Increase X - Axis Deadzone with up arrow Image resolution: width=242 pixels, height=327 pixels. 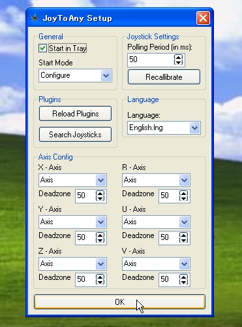click(100, 193)
